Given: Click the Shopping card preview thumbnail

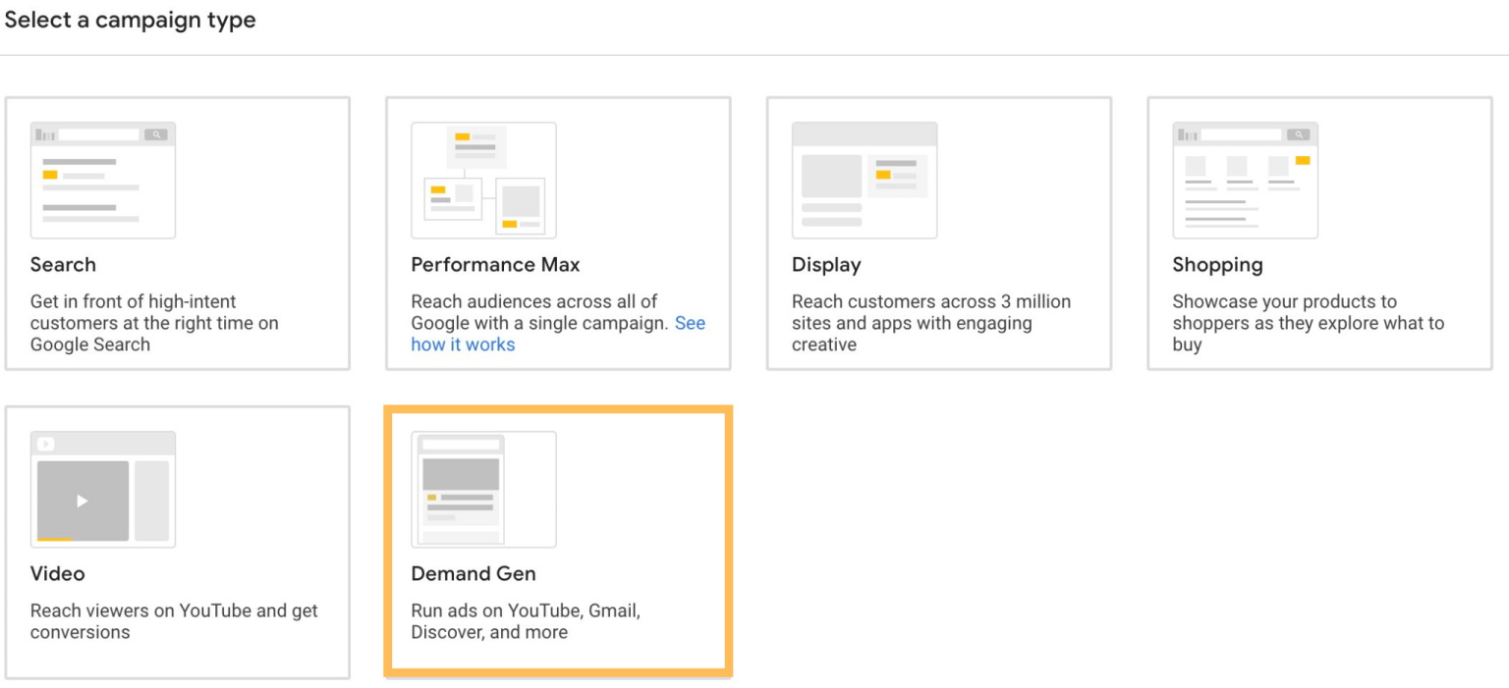Looking at the screenshot, I should (1245, 180).
